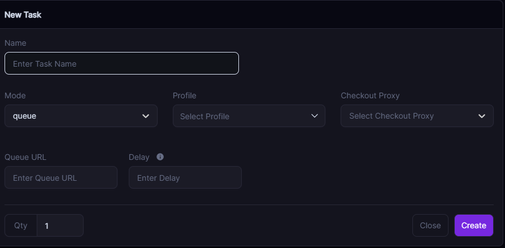The image size is (505, 248).
Task: Click the Mode field label
Action: (15, 95)
